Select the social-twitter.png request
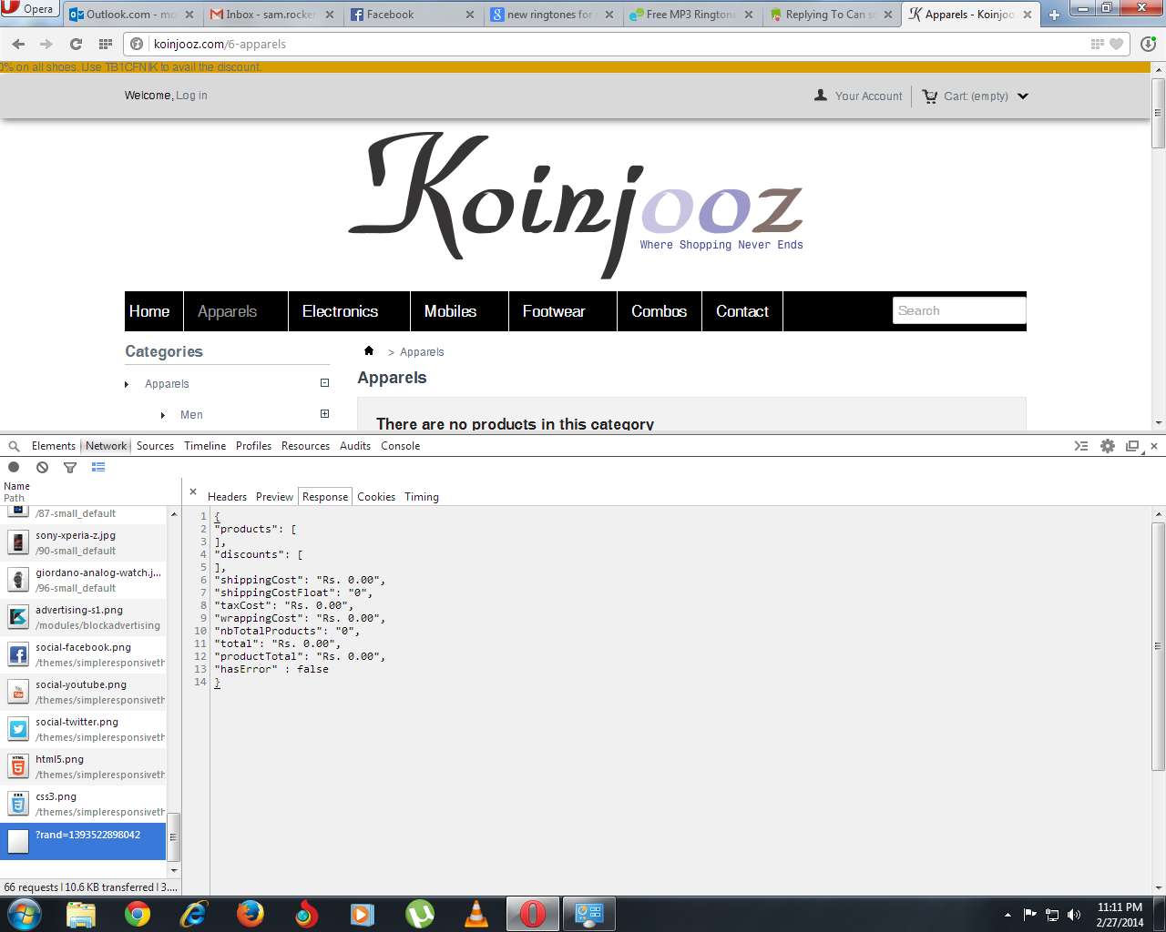1166x932 pixels. [84, 730]
